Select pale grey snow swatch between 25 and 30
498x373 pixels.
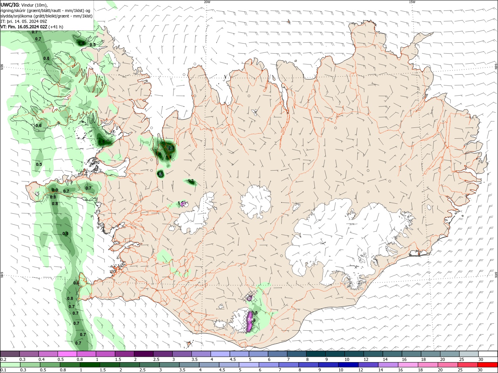[x=469, y=354]
